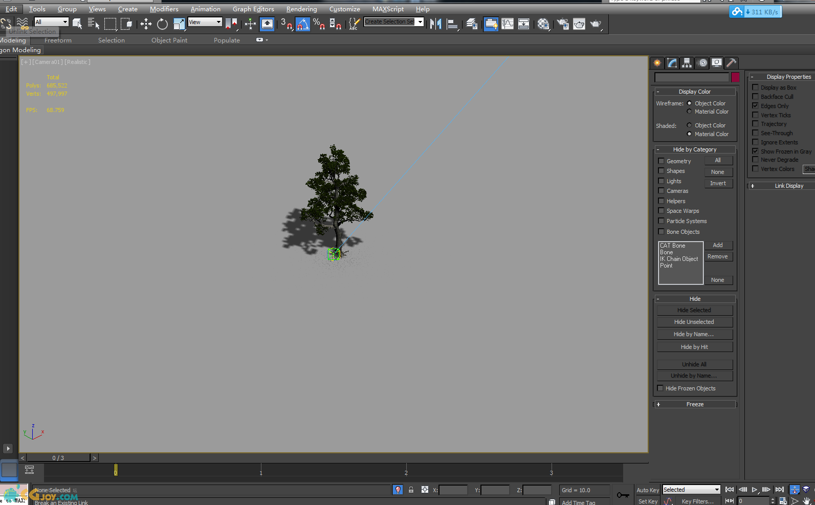Activate the Select and Rotate tool
Screen dimensions: 815x505
pyautogui.click(x=162, y=24)
